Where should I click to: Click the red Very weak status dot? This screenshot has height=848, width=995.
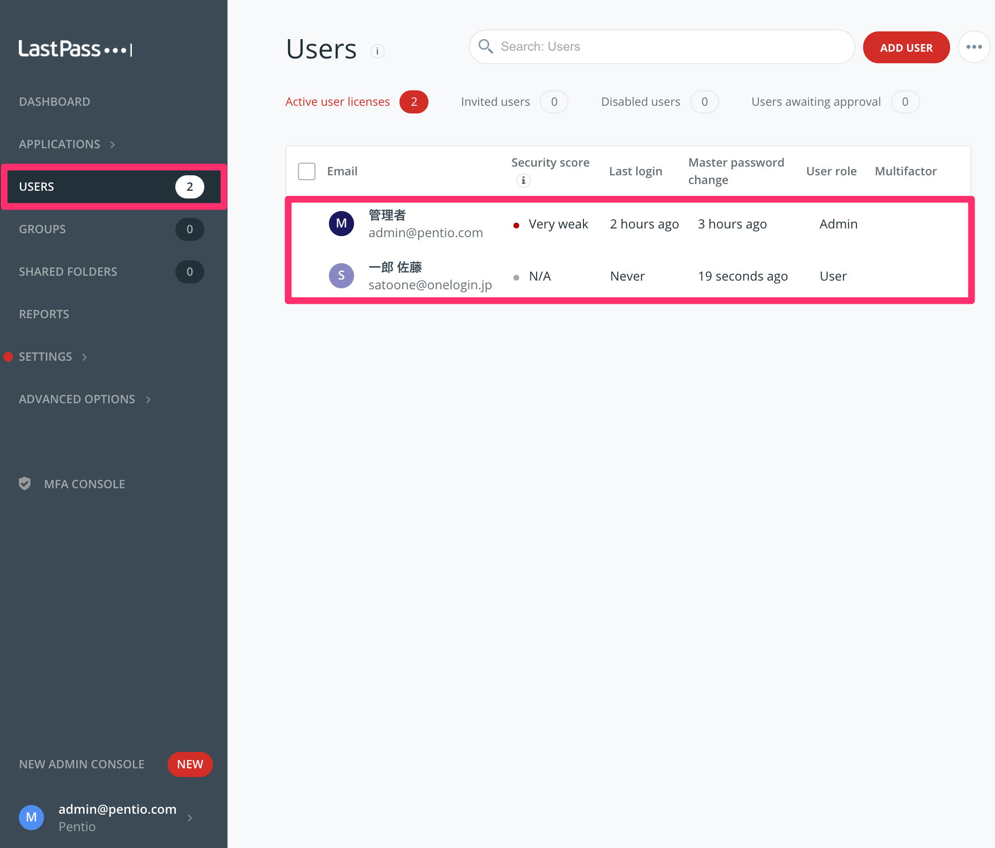516,225
